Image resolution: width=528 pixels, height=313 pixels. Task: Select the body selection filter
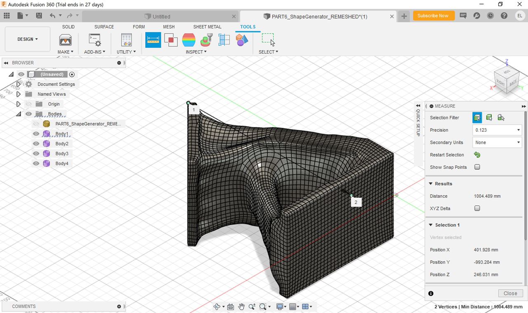pyautogui.click(x=489, y=118)
